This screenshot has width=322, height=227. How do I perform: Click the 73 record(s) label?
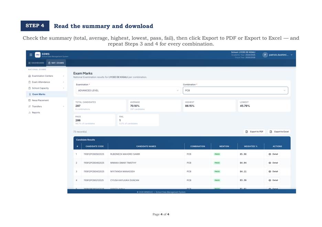point(80,132)
